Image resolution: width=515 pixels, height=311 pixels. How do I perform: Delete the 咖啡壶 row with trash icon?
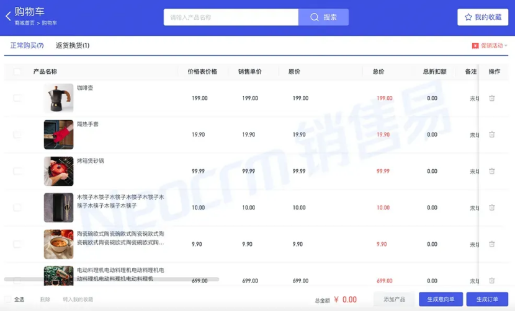click(x=491, y=98)
